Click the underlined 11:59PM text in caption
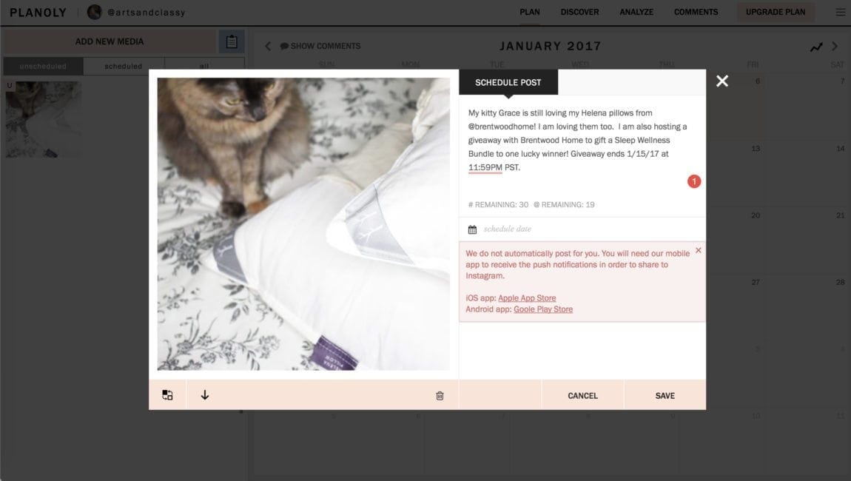 pyautogui.click(x=485, y=168)
